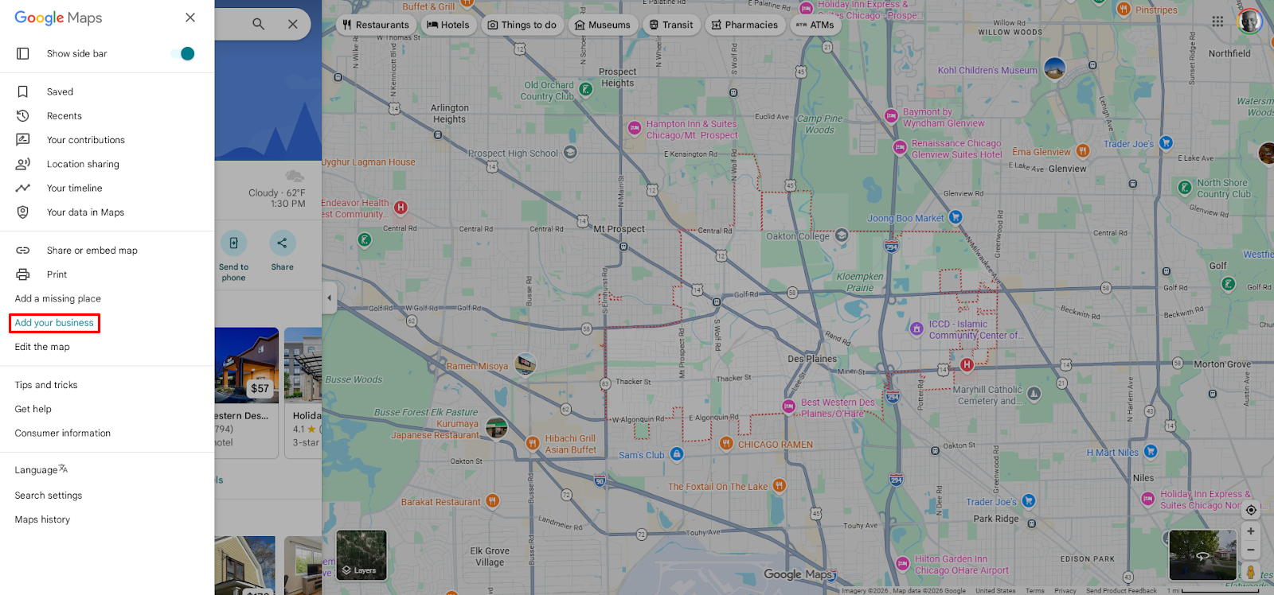
Task: Open the Layers map switcher
Action: [x=361, y=555]
